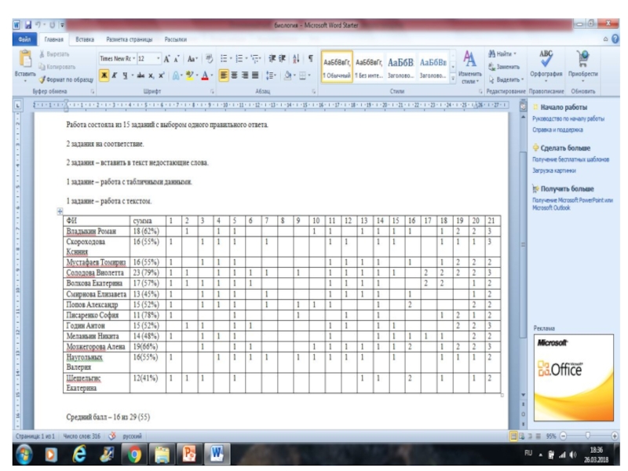This screenshot has height=471, width=628.
Task: Select the Обычный style thumbnail
Action: [x=335, y=66]
